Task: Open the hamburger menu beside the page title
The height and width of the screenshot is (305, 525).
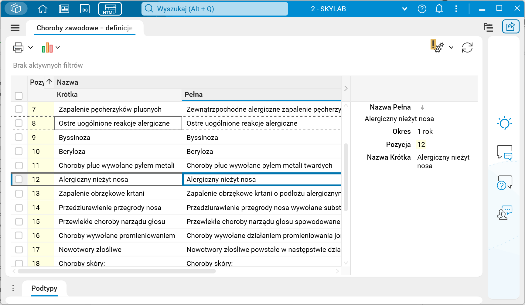Action: point(15,28)
